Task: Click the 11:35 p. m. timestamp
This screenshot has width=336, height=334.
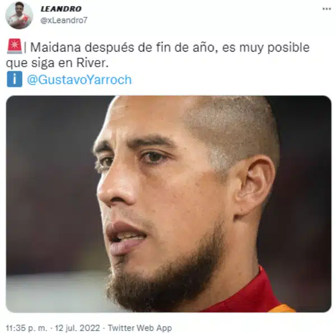Action: (26, 328)
